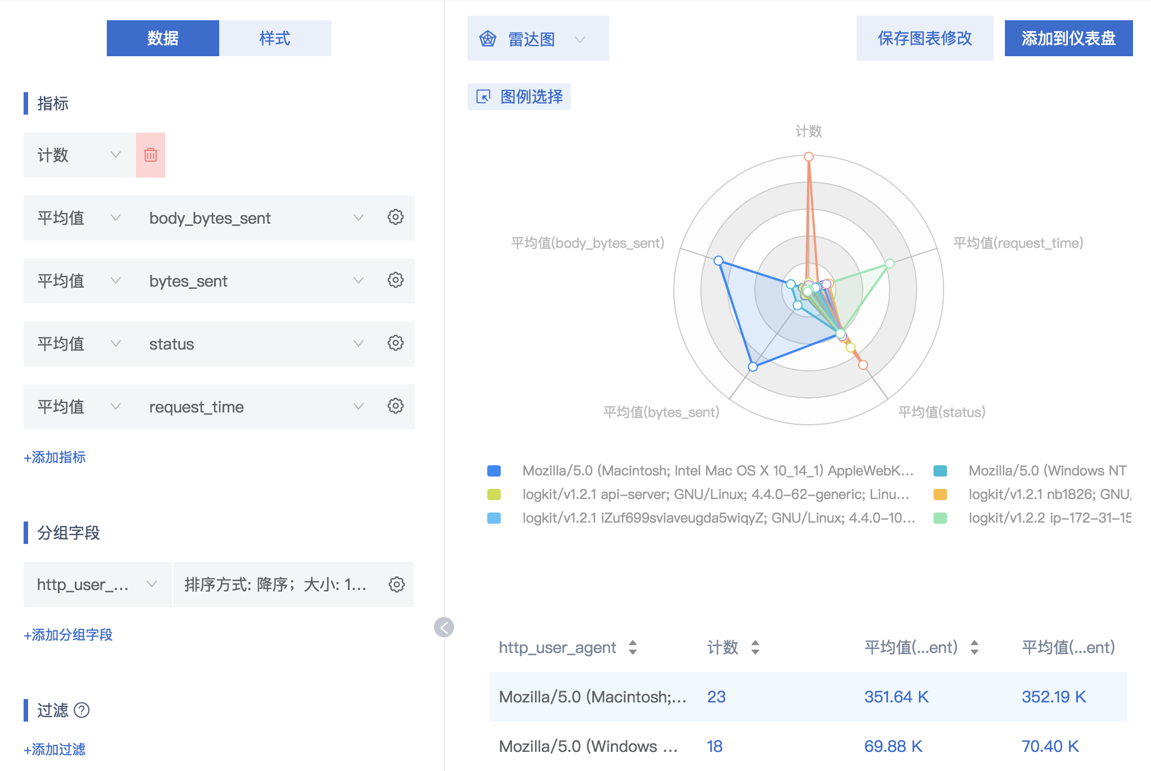Open the request_time field dropdown
This screenshot has width=1151, height=771.
256,407
